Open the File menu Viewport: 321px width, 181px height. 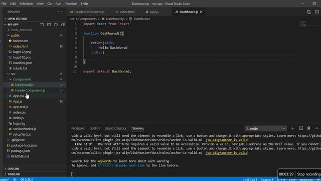[4, 4]
